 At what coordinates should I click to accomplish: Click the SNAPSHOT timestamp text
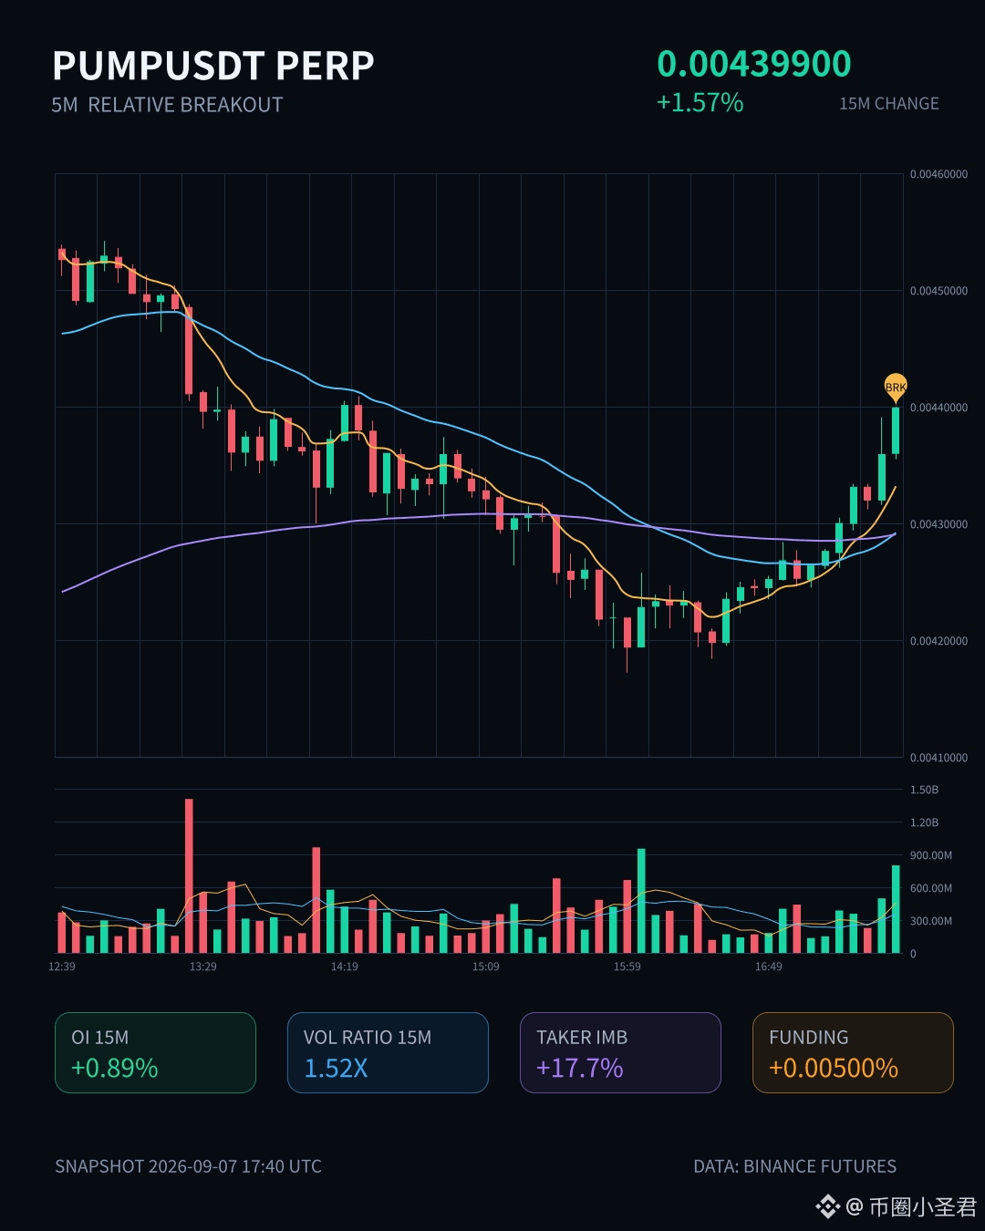pyautogui.click(x=188, y=1166)
